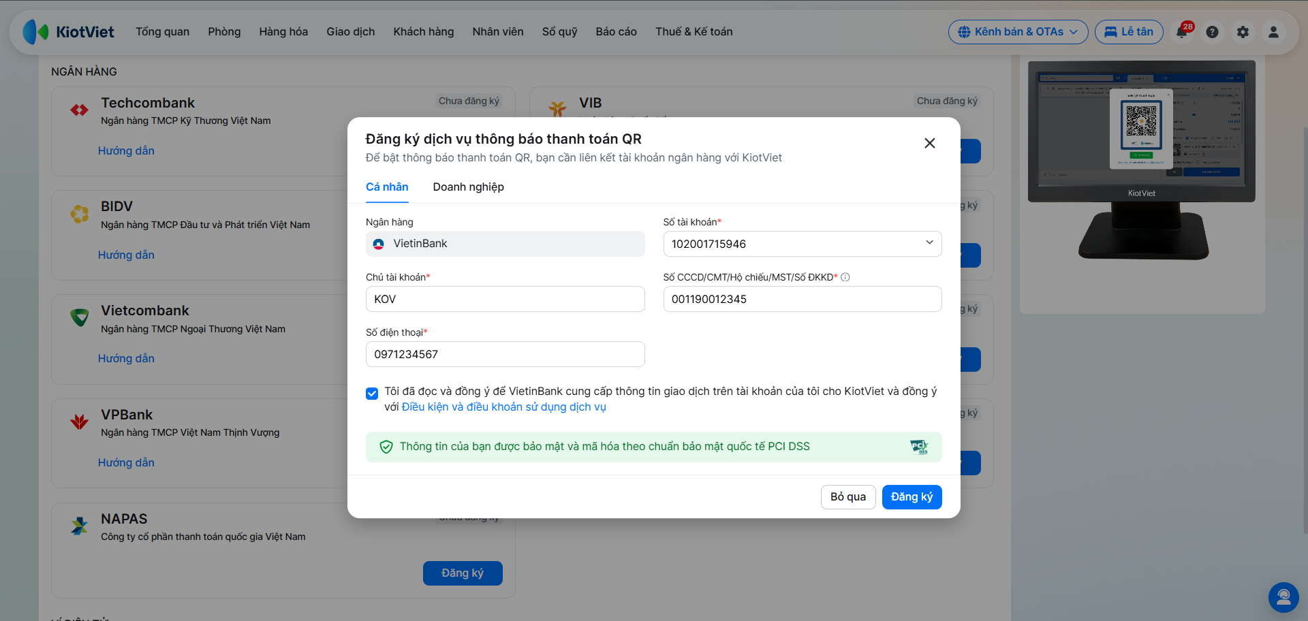Open the Khách hàng menu
The height and width of the screenshot is (621, 1308).
pyautogui.click(x=424, y=32)
